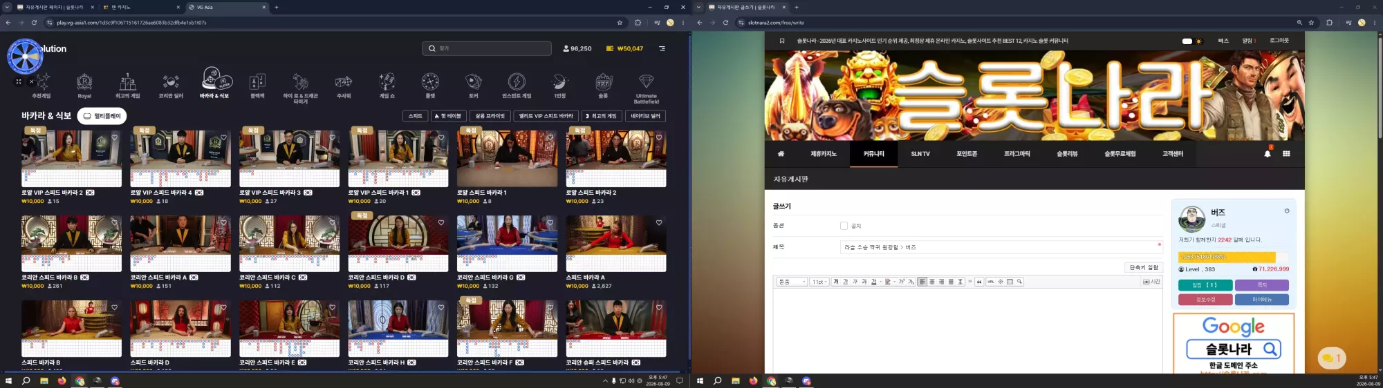Click the game search field in lobby
Image resolution: width=1383 pixels, height=388 pixels.
[487, 48]
